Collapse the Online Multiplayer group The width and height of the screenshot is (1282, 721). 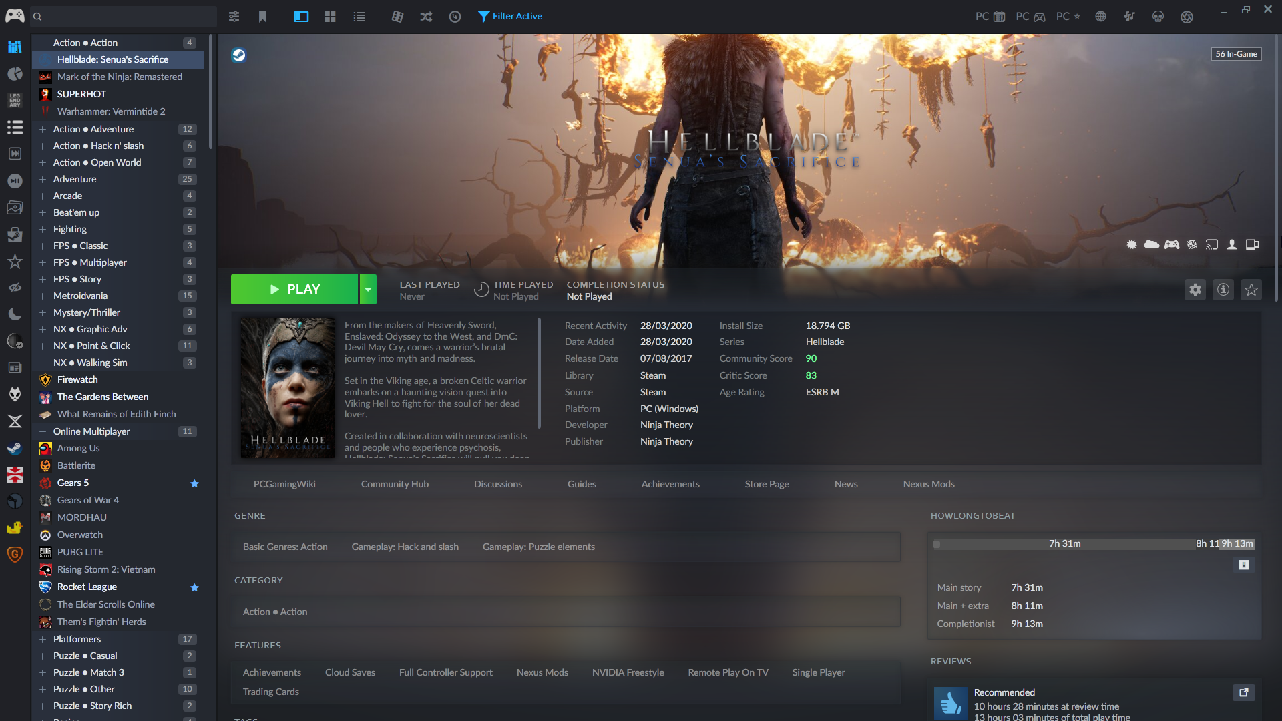[43, 431]
